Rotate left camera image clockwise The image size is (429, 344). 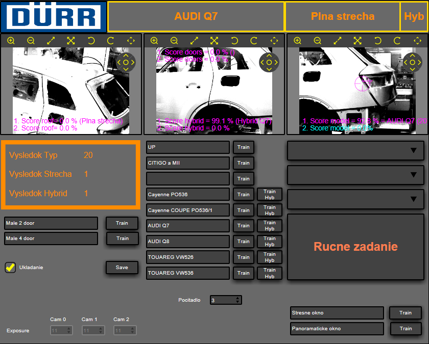(111, 41)
